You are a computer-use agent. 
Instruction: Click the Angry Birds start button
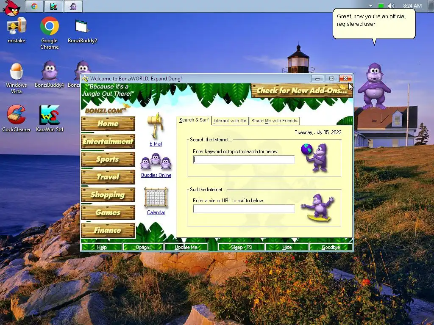(x=12, y=7)
